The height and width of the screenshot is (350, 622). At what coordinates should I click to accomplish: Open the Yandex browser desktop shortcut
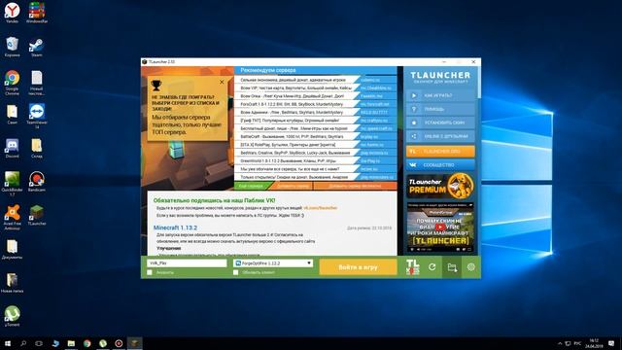(x=12, y=13)
